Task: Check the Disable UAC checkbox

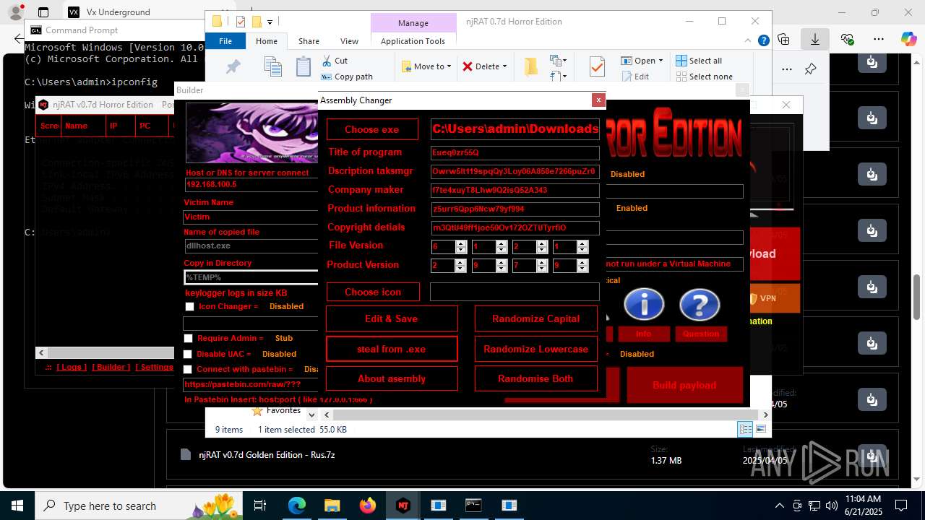Action: coord(188,355)
